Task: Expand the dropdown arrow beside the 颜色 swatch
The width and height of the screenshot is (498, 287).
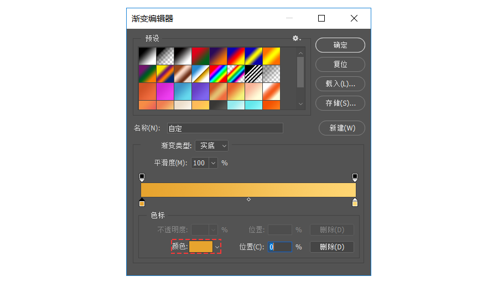Action: tap(217, 247)
